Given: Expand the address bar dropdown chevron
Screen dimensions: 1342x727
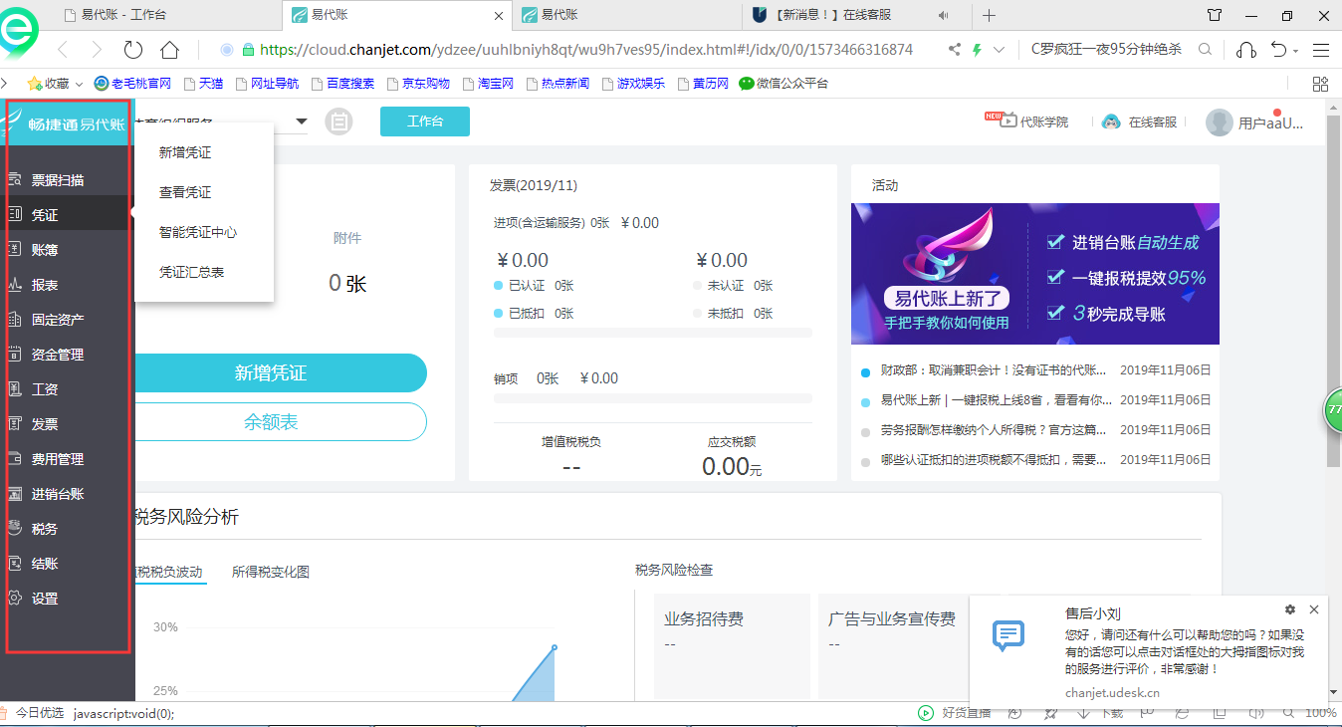Looking at the screenshot, I should coord(999,49).
